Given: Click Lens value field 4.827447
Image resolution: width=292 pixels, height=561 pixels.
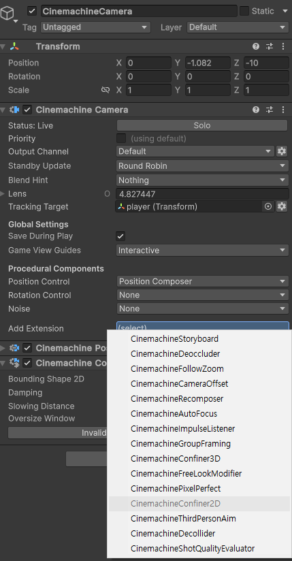Looking at the screenshot, I should (x=202, y=194).
